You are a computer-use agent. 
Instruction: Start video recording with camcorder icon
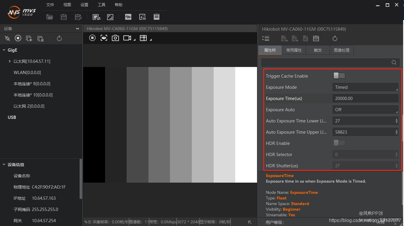point(127,38)
